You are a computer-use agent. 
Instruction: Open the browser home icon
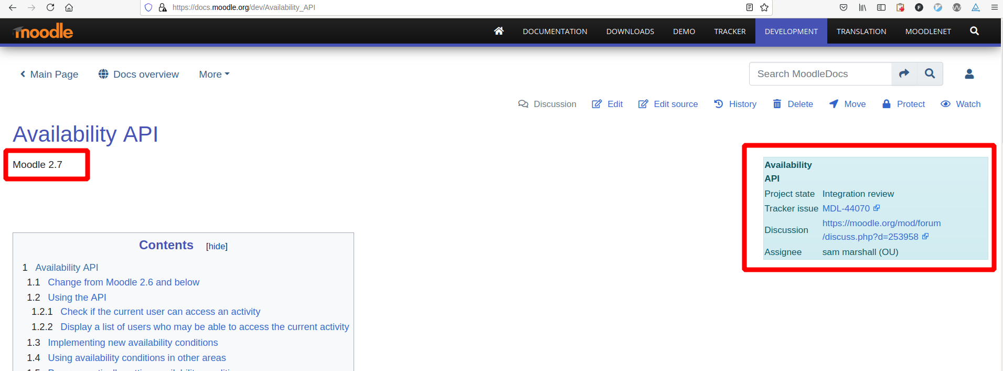[69, 7]
